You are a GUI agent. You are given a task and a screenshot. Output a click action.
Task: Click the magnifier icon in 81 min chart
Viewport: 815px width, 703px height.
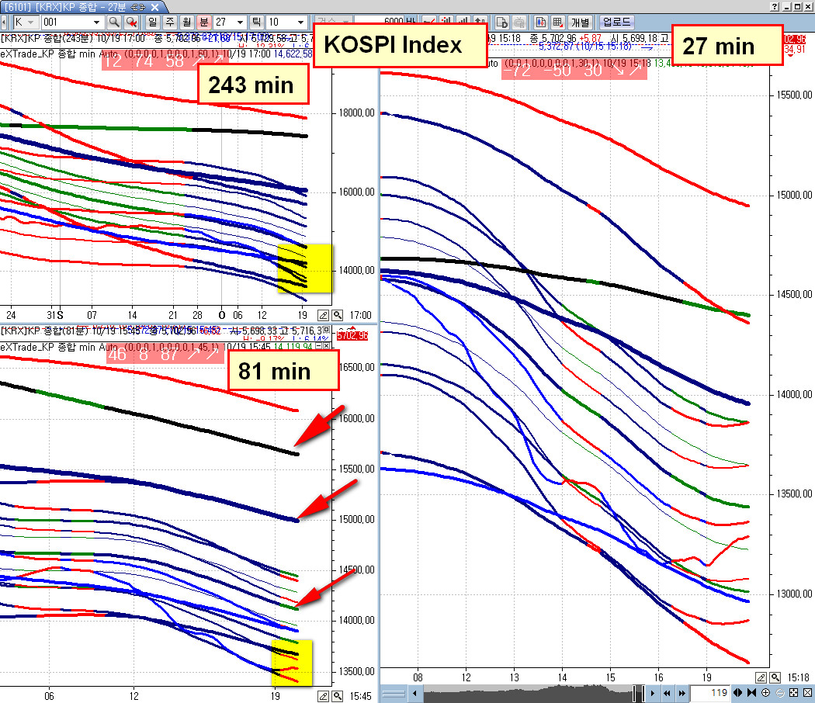point(338,696)
